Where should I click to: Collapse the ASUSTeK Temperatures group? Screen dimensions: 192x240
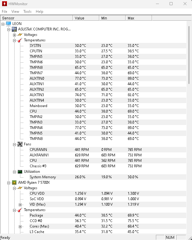click(x=14, y=40)
